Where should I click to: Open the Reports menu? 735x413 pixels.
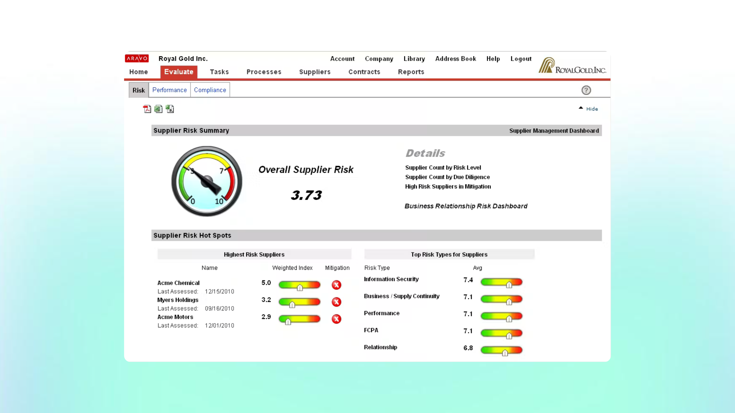pyautogui.click(x=411, y=72)
